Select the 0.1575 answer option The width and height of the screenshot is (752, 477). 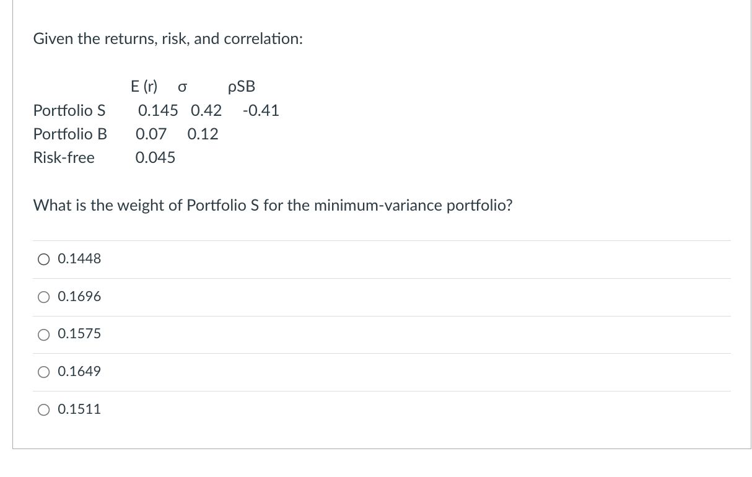click(43, 335)
